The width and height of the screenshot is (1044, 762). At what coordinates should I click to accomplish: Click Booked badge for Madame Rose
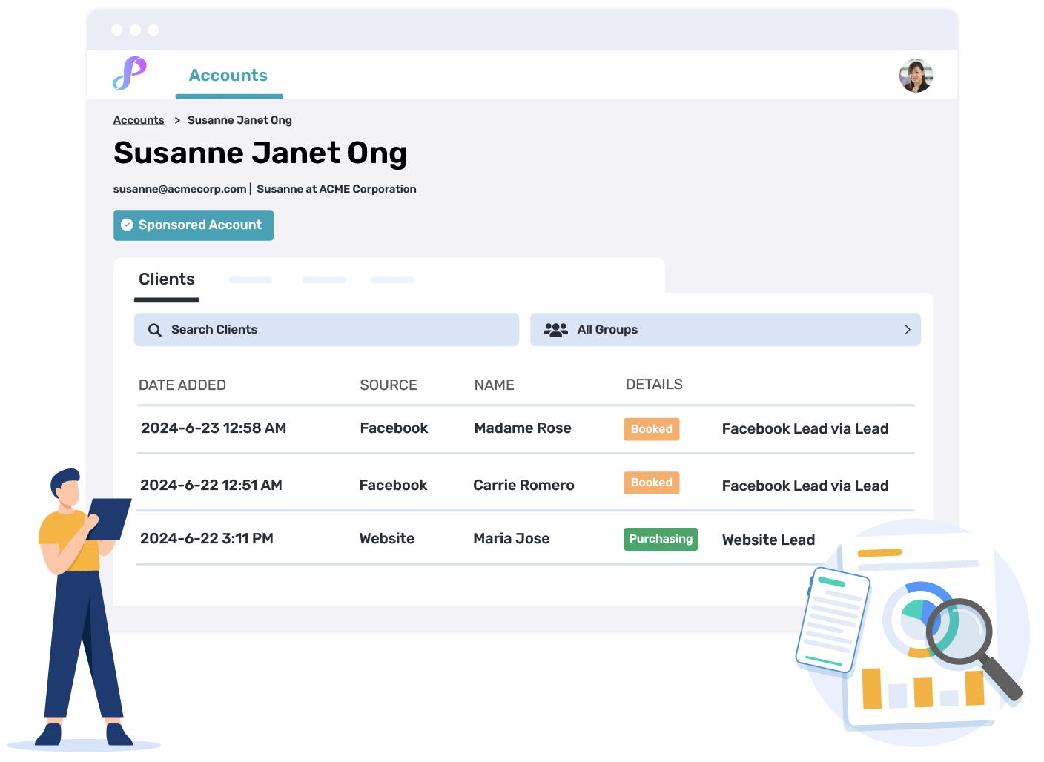(651, 429)
